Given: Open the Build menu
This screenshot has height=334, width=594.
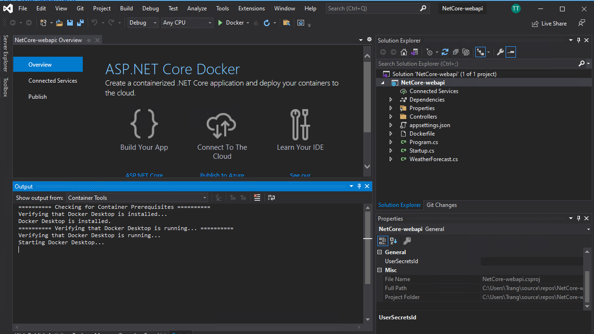Looking at the screenshot, I should [126, 9].
